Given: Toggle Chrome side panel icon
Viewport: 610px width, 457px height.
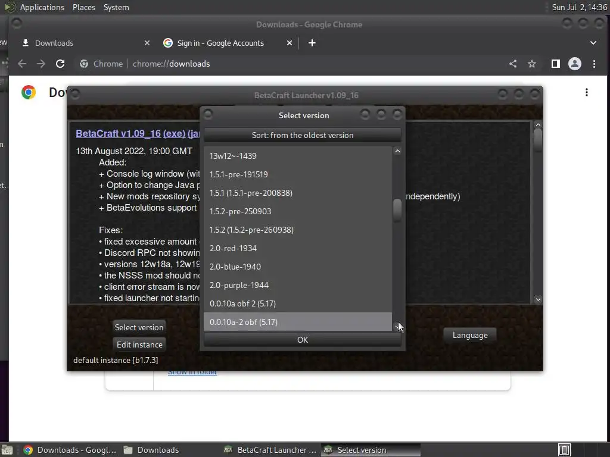Looking at the screenshot, I should click(x=556, y=64).
